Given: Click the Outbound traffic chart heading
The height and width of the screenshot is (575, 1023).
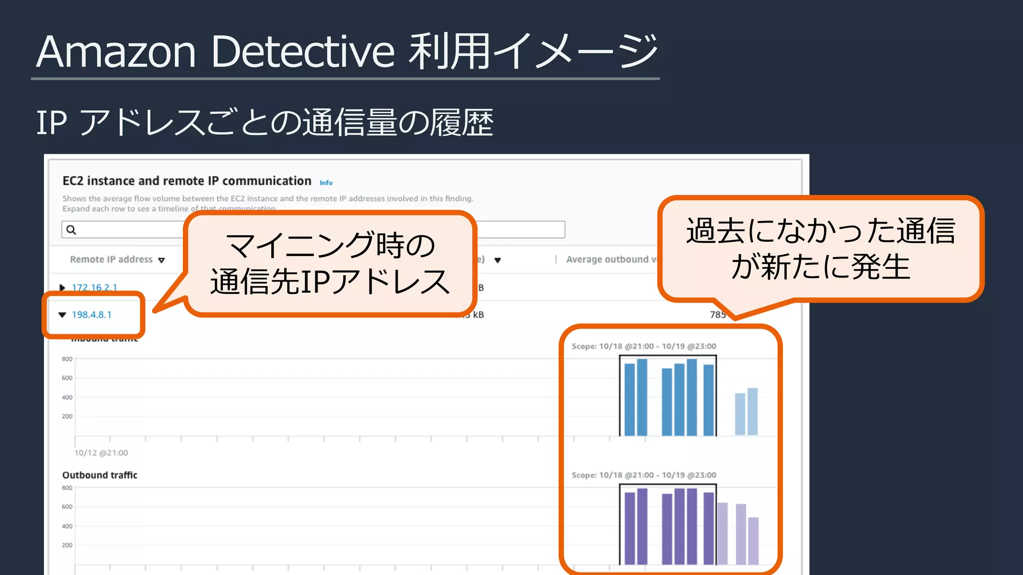Looking at the screenshot, I should (x=100, y=475).
